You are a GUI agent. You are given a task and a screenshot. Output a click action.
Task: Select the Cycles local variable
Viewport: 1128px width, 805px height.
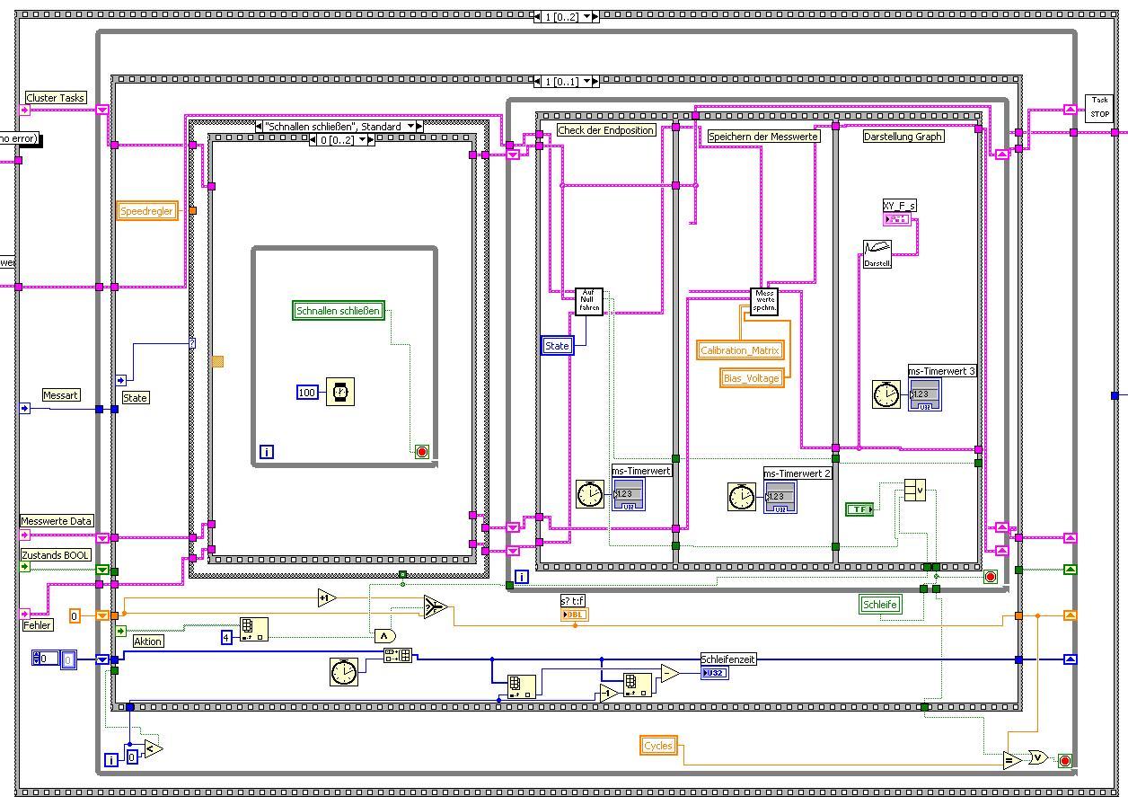658,746
